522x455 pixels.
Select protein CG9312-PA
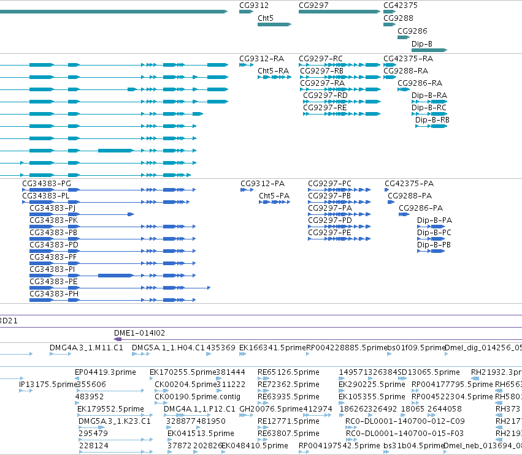263,184
